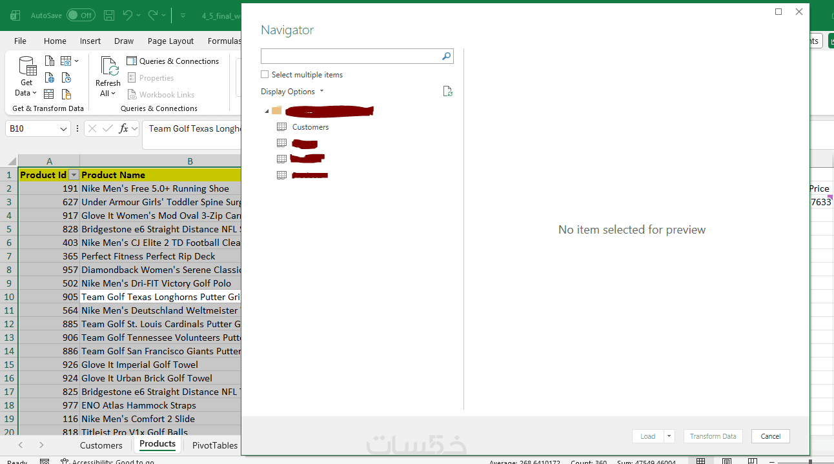
Task: Click the From Web icon
Action: tap(50, 77)
